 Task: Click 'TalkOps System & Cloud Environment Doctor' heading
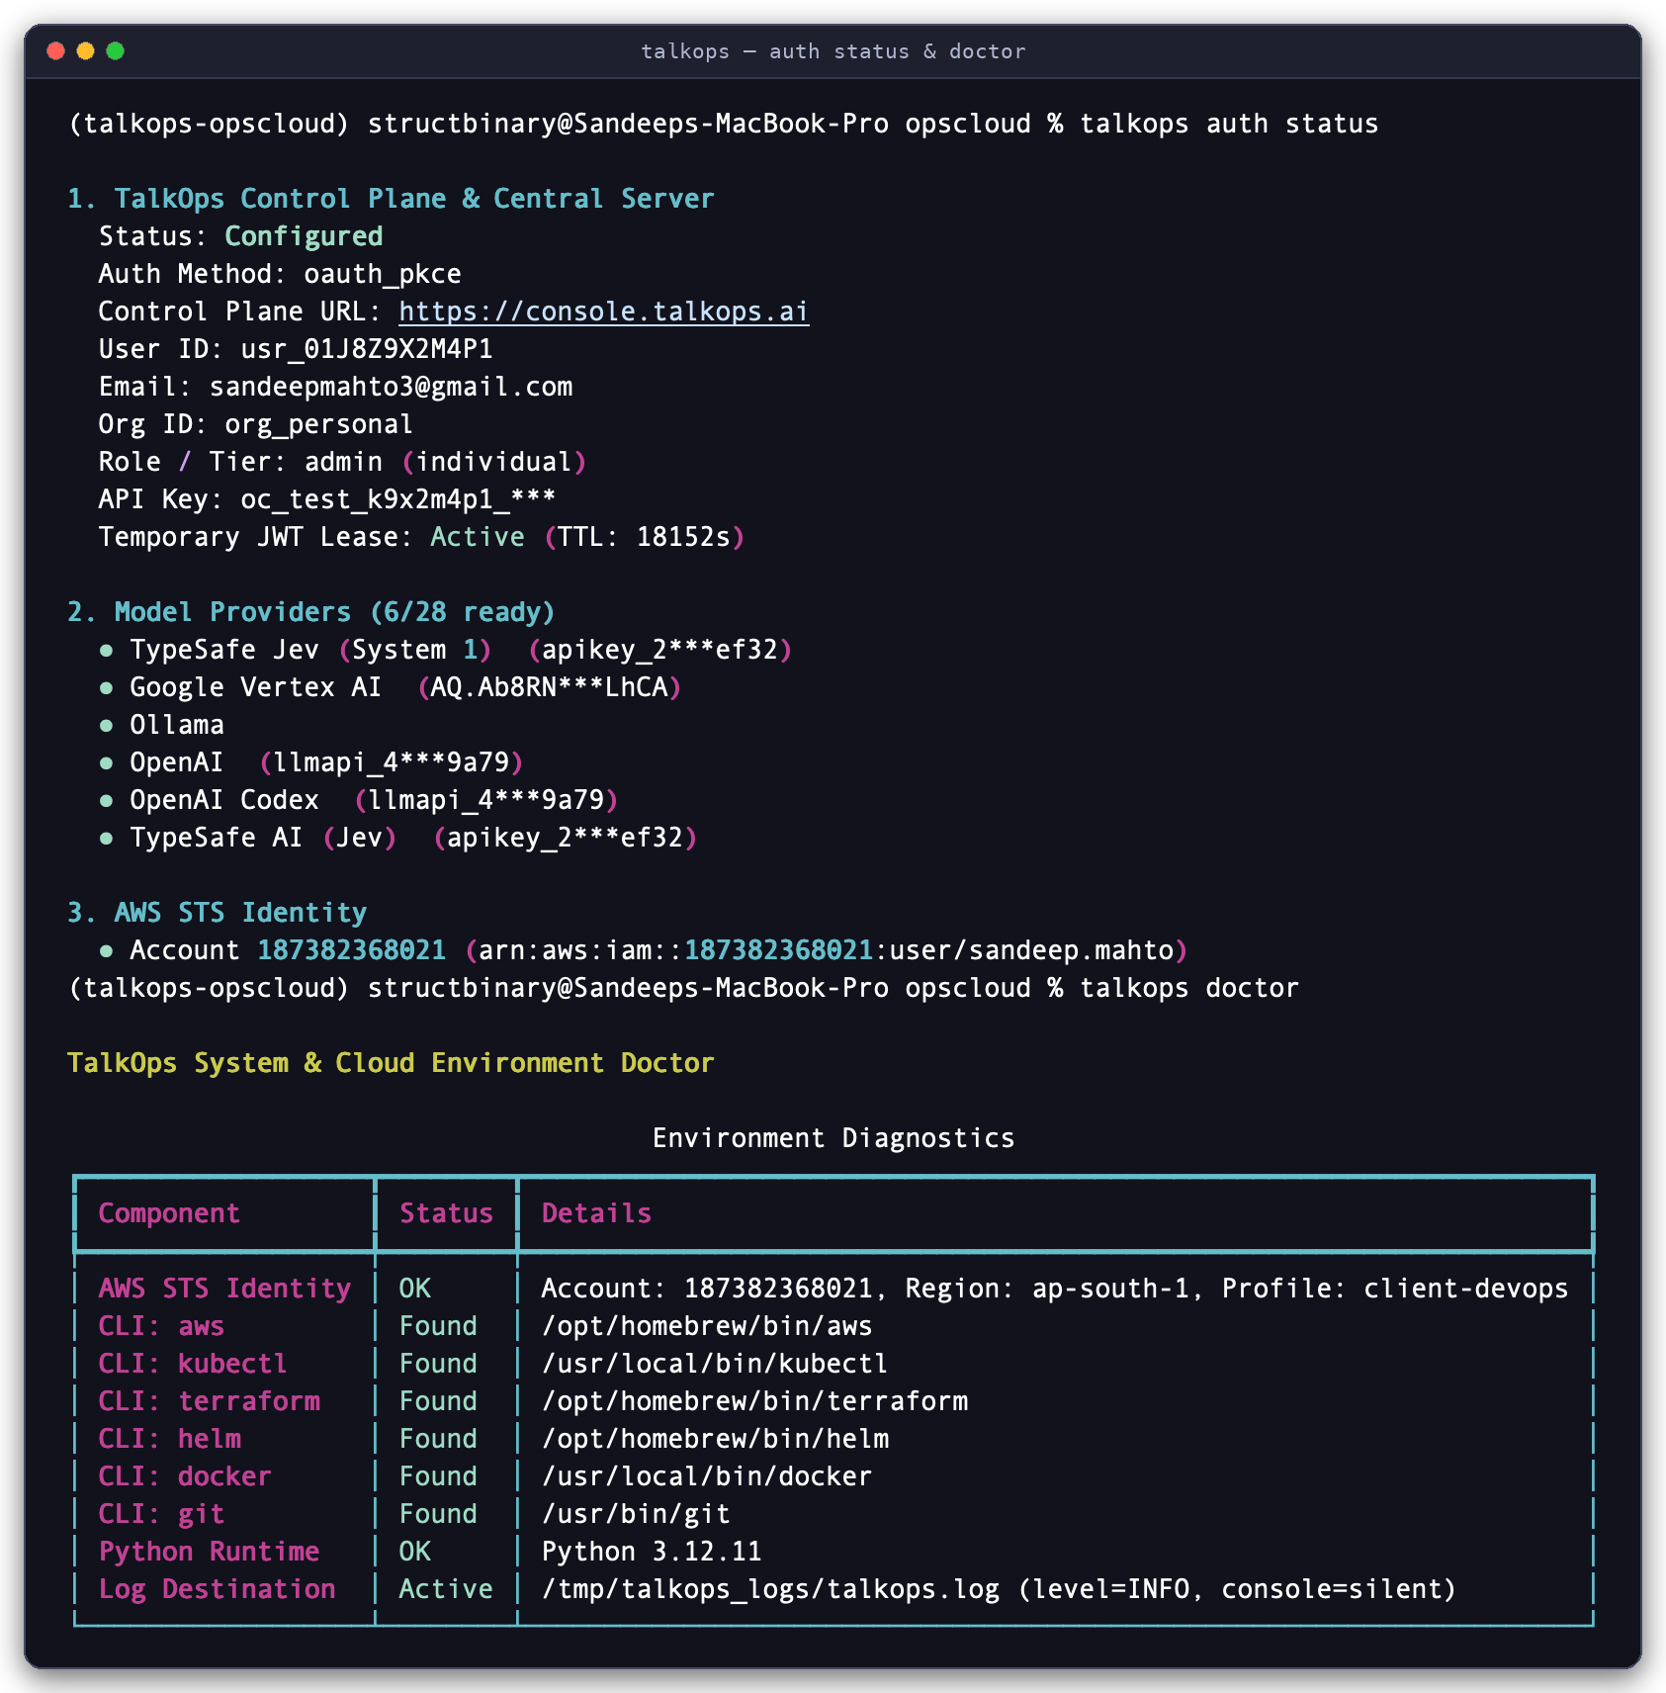(391, 1063)
